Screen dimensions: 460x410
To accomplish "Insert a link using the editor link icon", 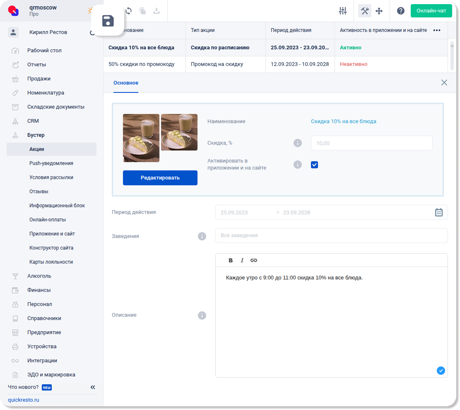I will click(x=254, y=260).
